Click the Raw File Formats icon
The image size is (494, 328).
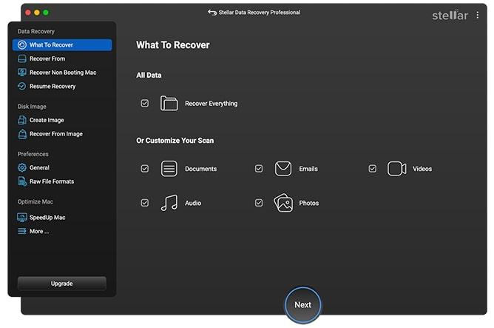(22, 181)
